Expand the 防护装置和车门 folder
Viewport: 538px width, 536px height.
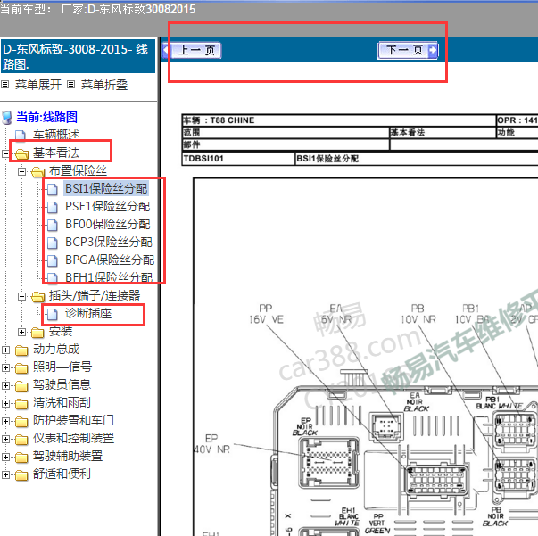pyautogui.click(x=5, y=421)
